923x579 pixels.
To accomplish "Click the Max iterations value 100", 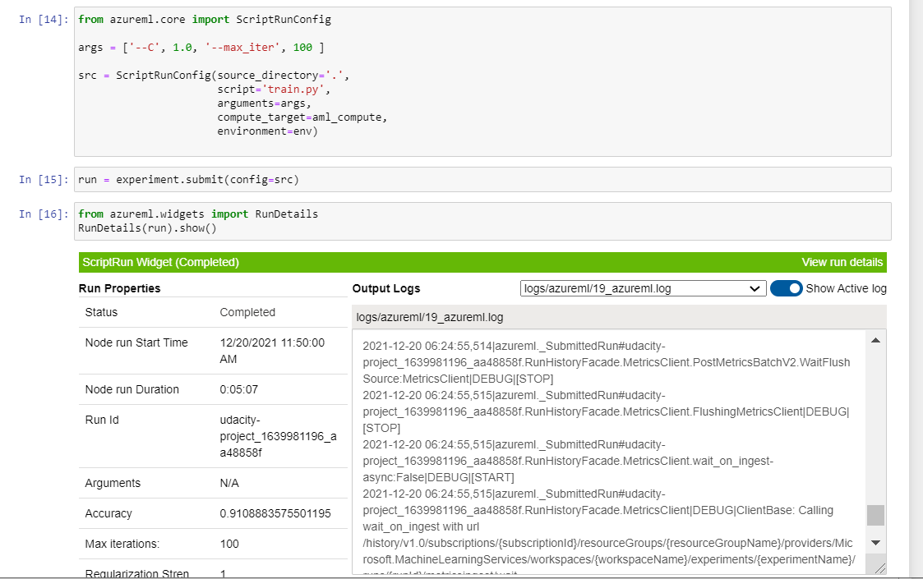I will tap(229, 544).
